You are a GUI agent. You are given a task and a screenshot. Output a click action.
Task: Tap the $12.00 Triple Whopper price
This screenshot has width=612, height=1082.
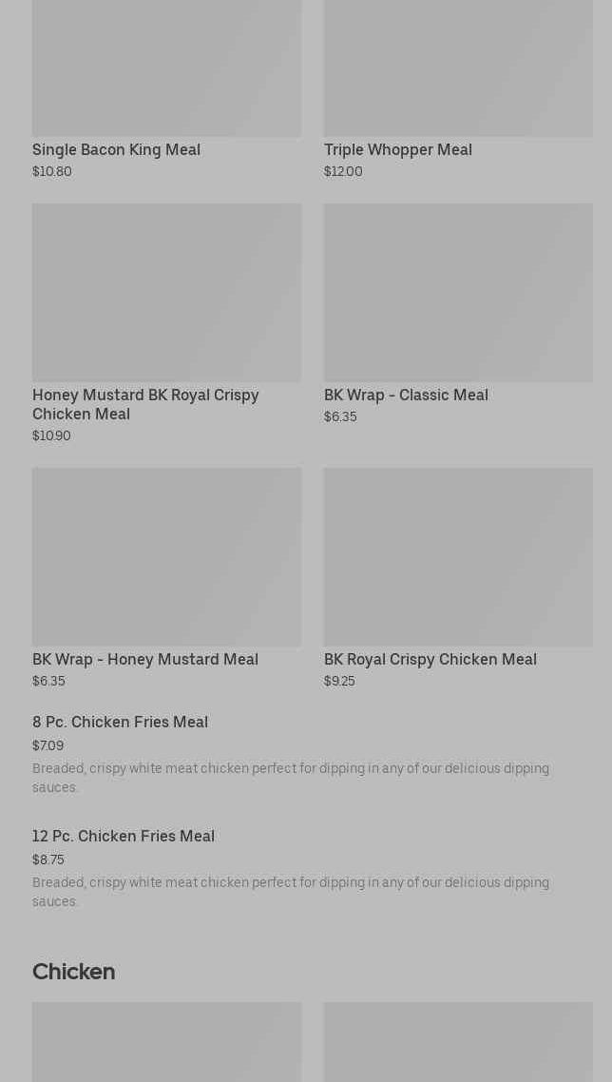pyautogui.click(x=343, y=172)
